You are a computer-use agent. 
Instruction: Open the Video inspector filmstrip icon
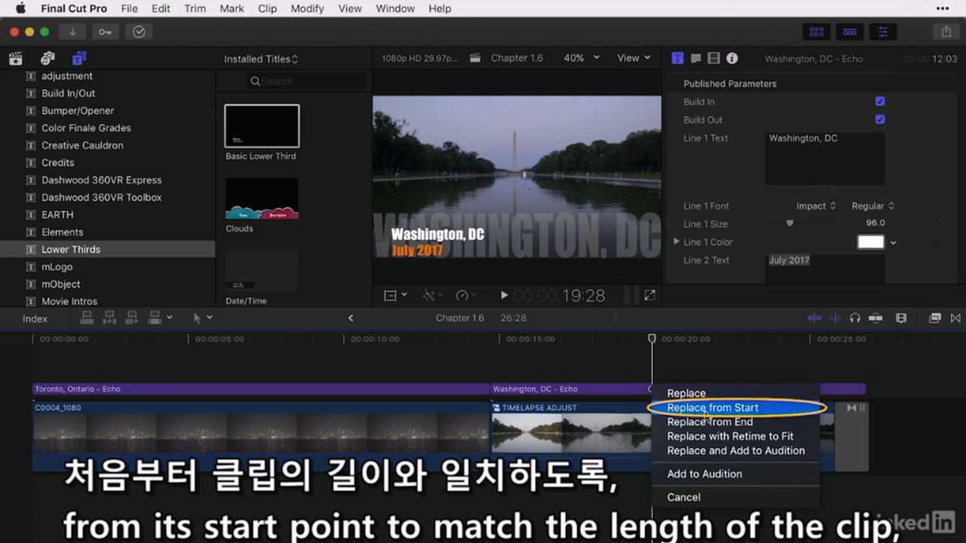coord(714,58)
